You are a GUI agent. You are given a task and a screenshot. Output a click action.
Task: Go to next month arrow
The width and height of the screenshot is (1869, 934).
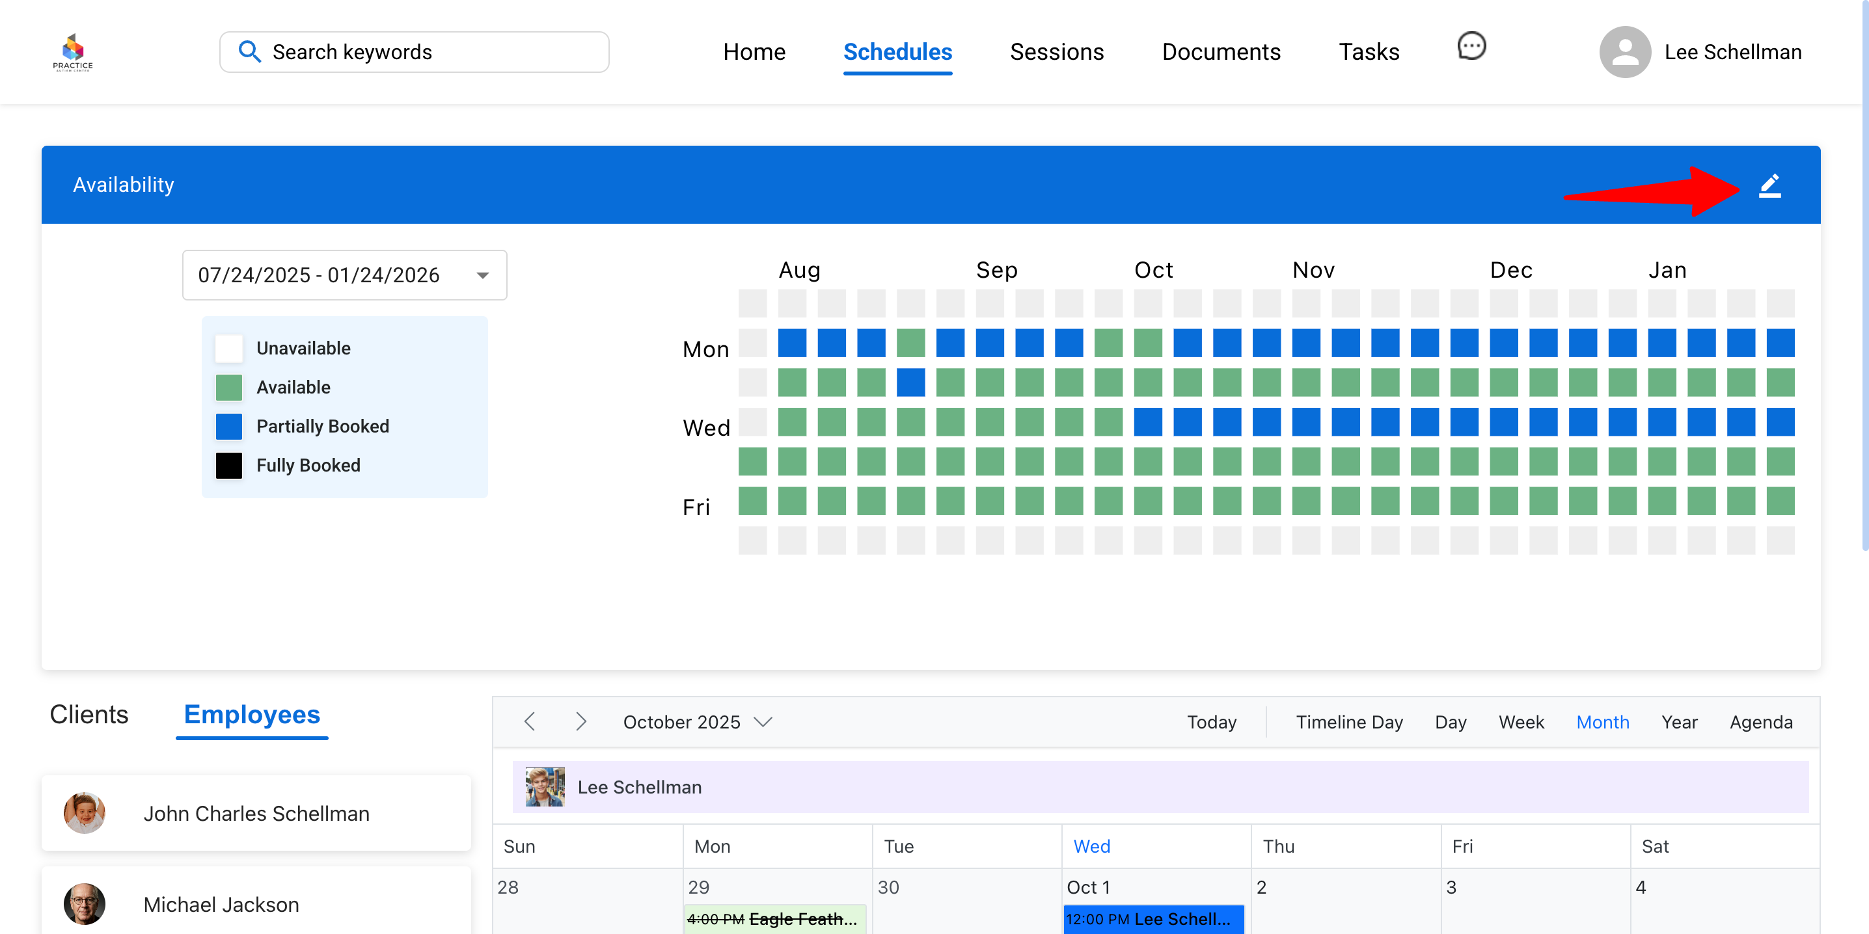[580, 721]
